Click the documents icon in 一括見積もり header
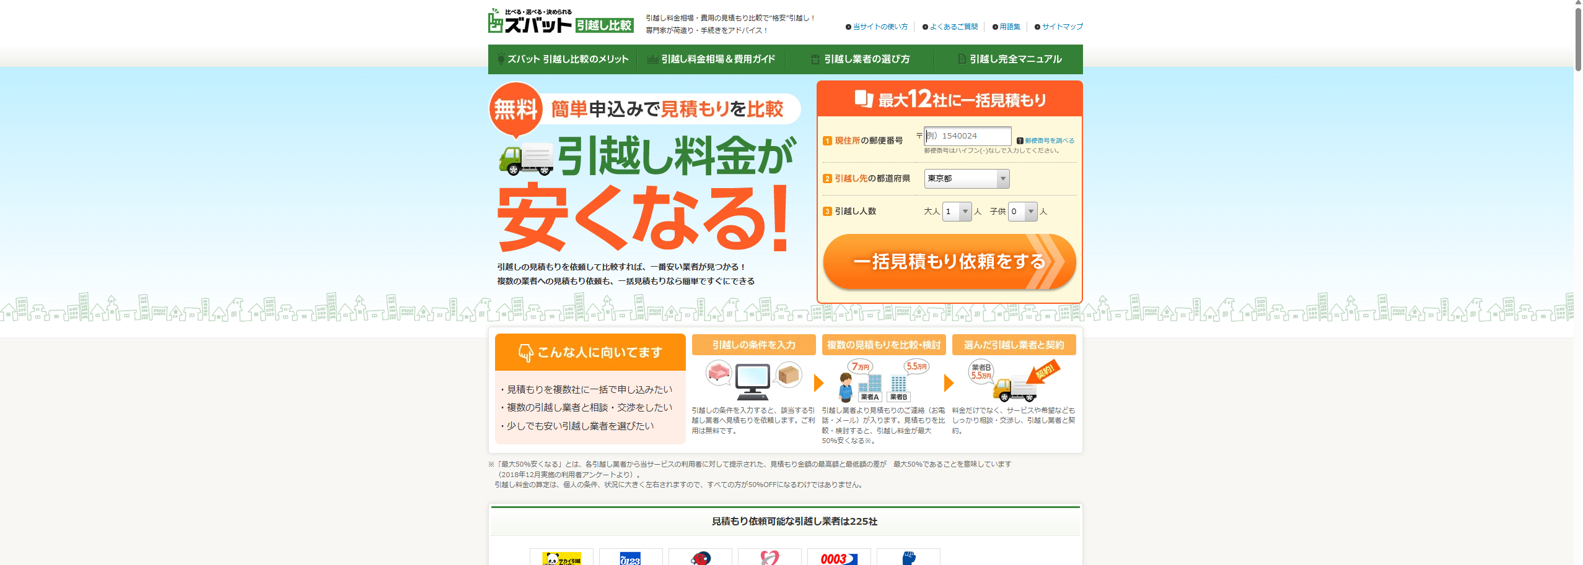 click(x=864, y=99)
